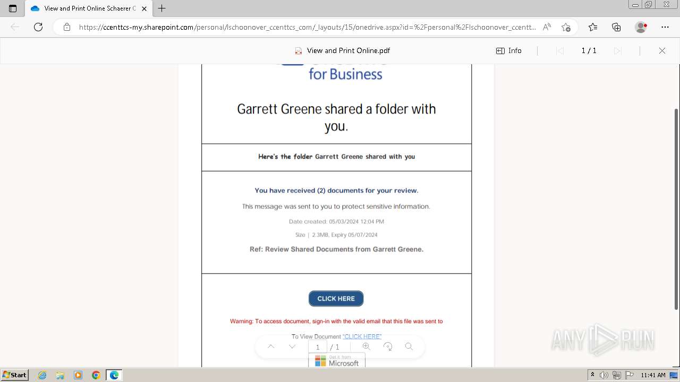Launch Google Chrome from taskbar
This screenshot has height=382, width=680.
tap(96, 375)
